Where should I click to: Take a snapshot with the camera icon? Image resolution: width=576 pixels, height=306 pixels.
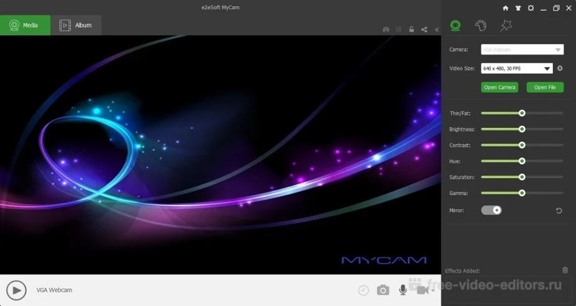coord(383,290)
